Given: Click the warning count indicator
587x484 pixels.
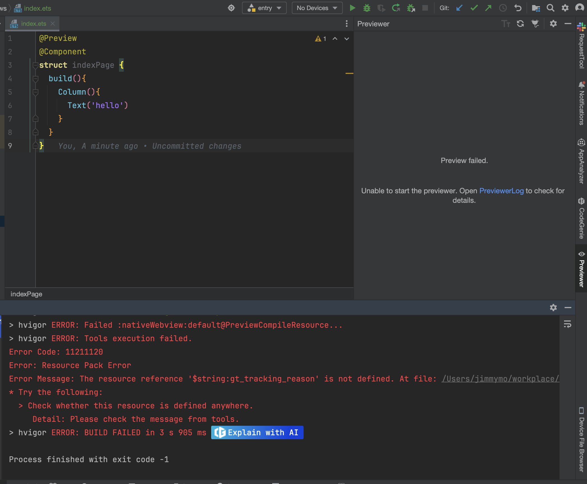Looking at the screenshot, I should (x=321, y=39).
